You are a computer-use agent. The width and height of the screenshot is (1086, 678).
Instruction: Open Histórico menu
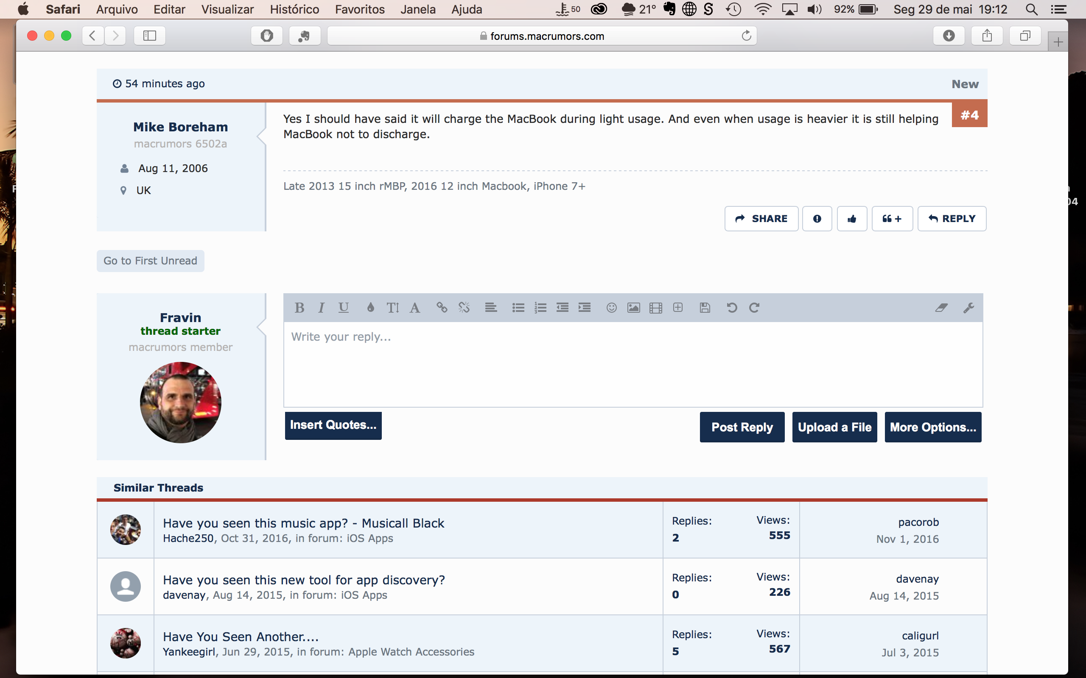[294, 9]
